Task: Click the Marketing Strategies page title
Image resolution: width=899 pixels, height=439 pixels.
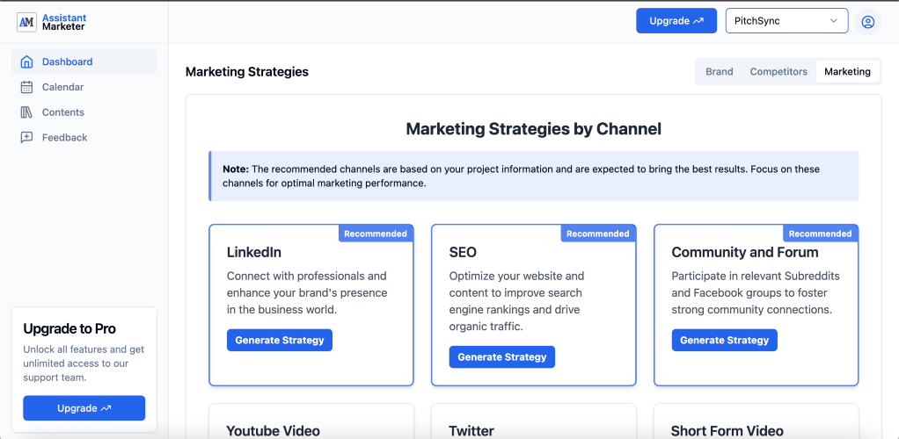Action: [247, 71]
